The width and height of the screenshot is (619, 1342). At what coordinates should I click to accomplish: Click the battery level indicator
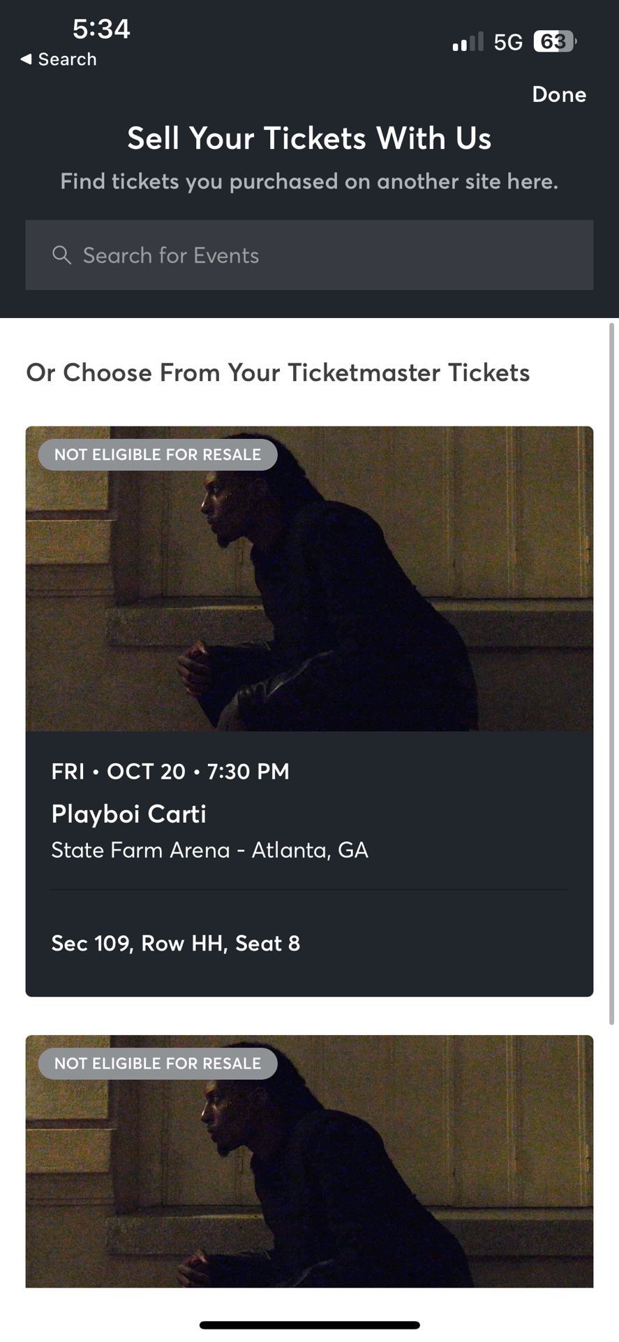[554, 42]
